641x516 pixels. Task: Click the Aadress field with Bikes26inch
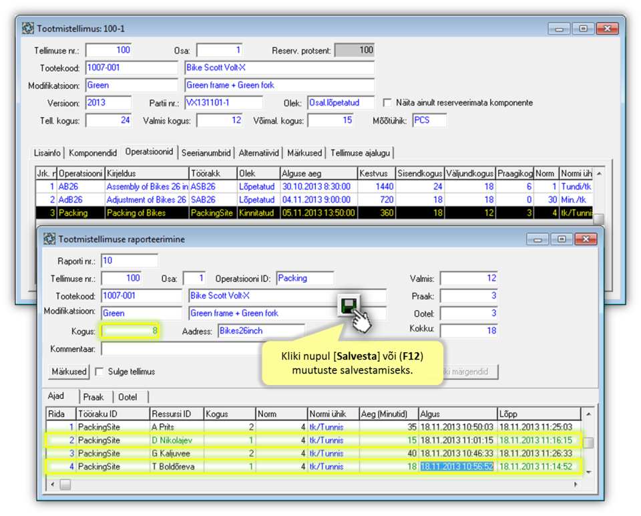261,331
